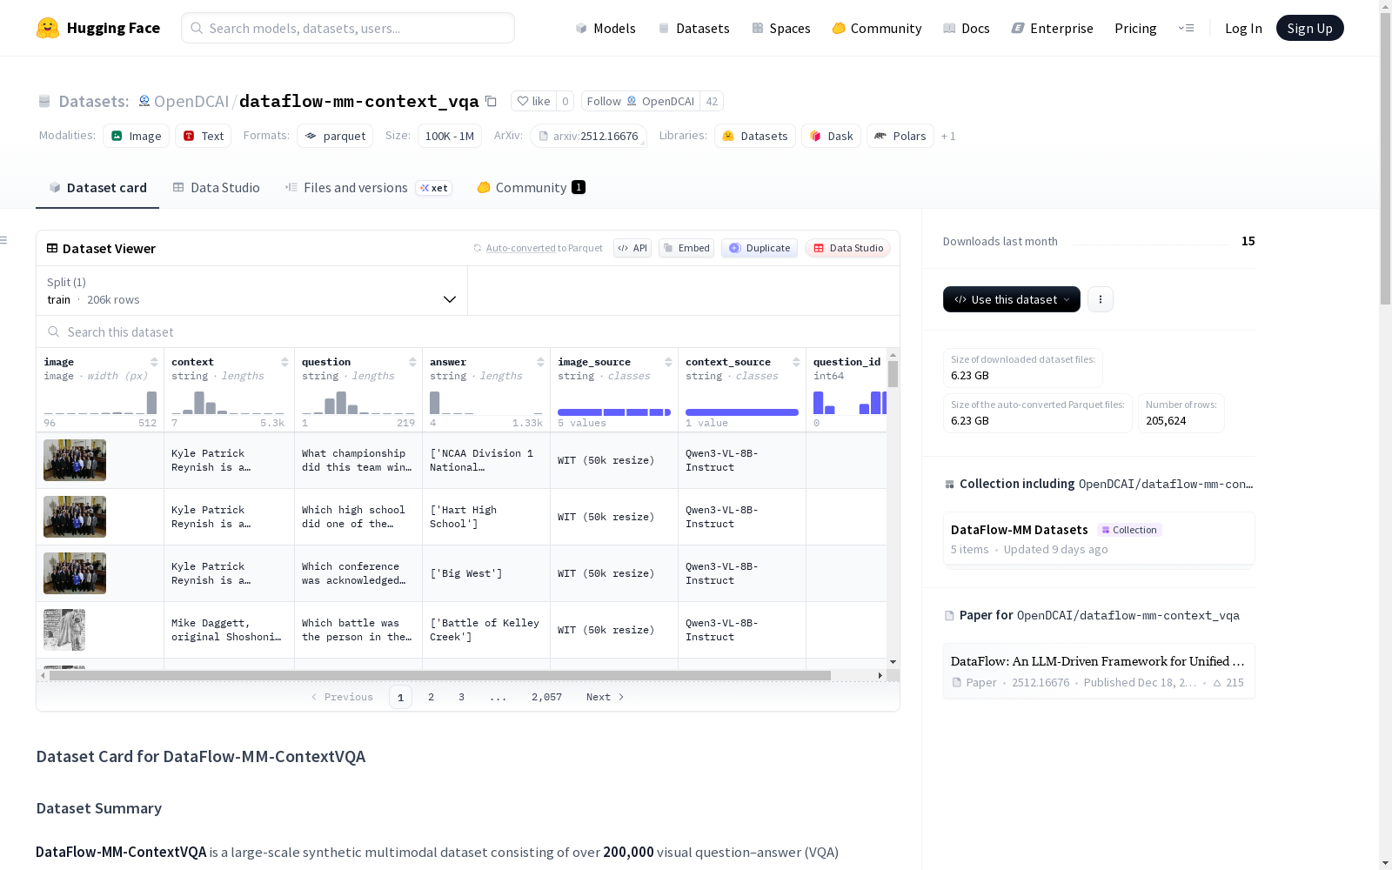The height and width of the screenshot is (870, 1392).
Task: Go to next page of dataset rows
Action: tap(606, 697)
